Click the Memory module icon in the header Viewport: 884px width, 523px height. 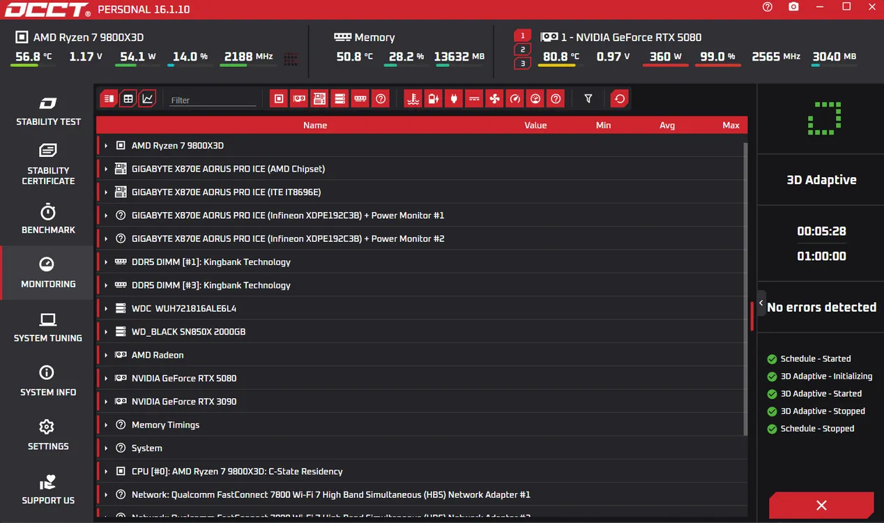coord(342,37)
